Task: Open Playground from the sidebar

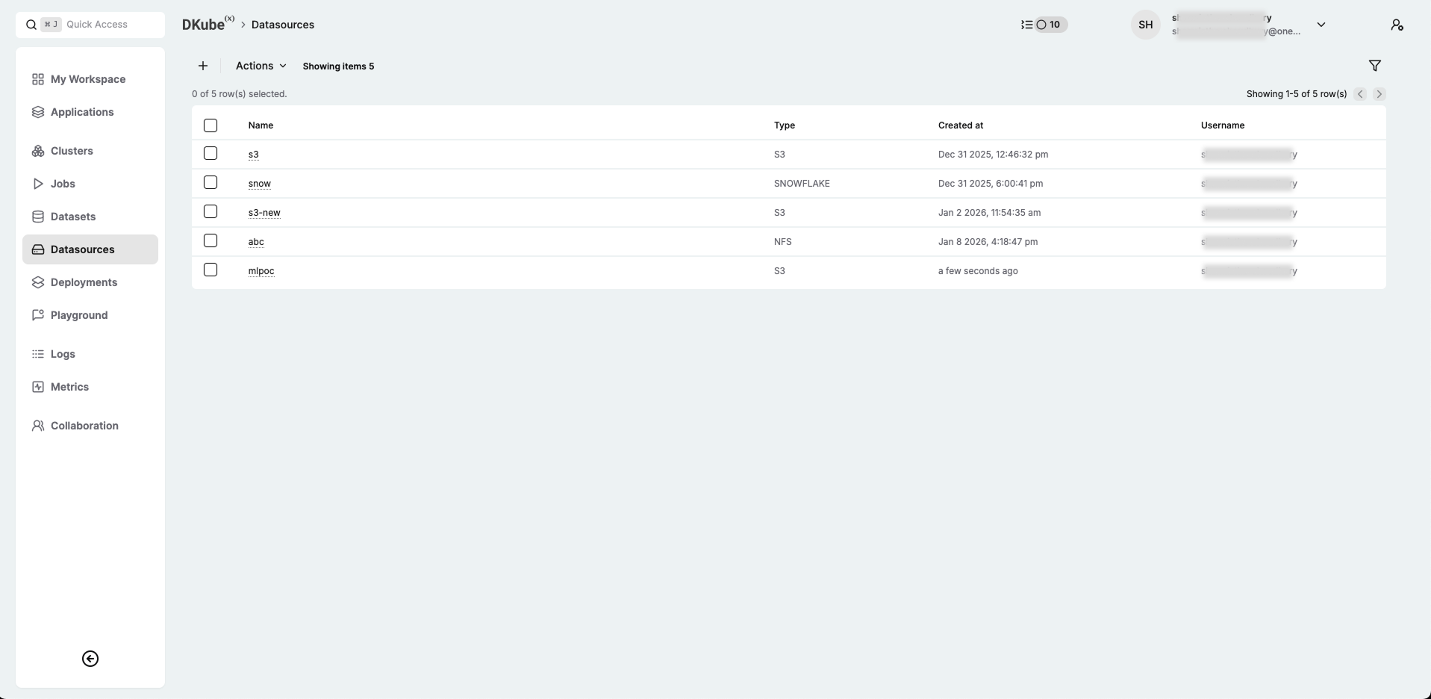Action: point(79,315)
